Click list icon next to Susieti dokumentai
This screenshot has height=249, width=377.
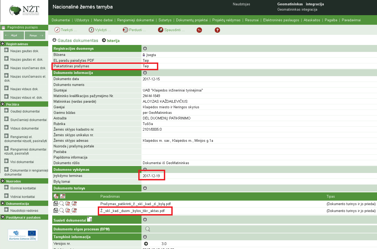point(90,219)
